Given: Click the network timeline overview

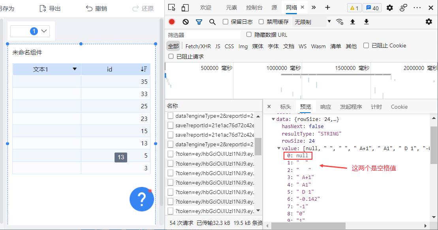Looking at the screenshot, I should pos(301,81).
